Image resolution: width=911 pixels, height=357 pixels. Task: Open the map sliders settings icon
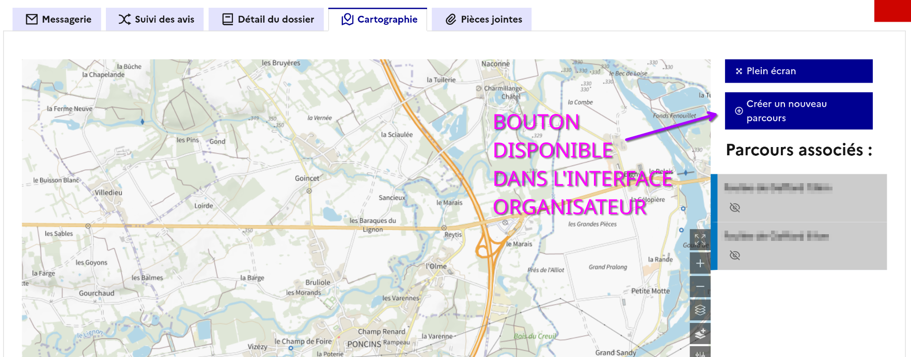(x=700, y=353)
